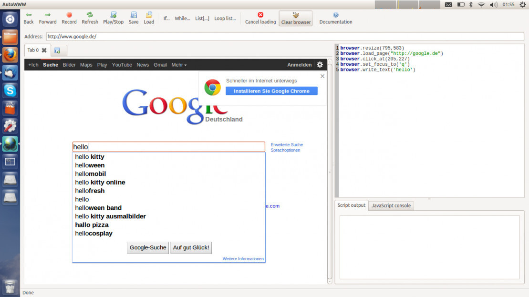529x297 pixels.
Task: Save the script with Save icon
Action: (134, 18)
